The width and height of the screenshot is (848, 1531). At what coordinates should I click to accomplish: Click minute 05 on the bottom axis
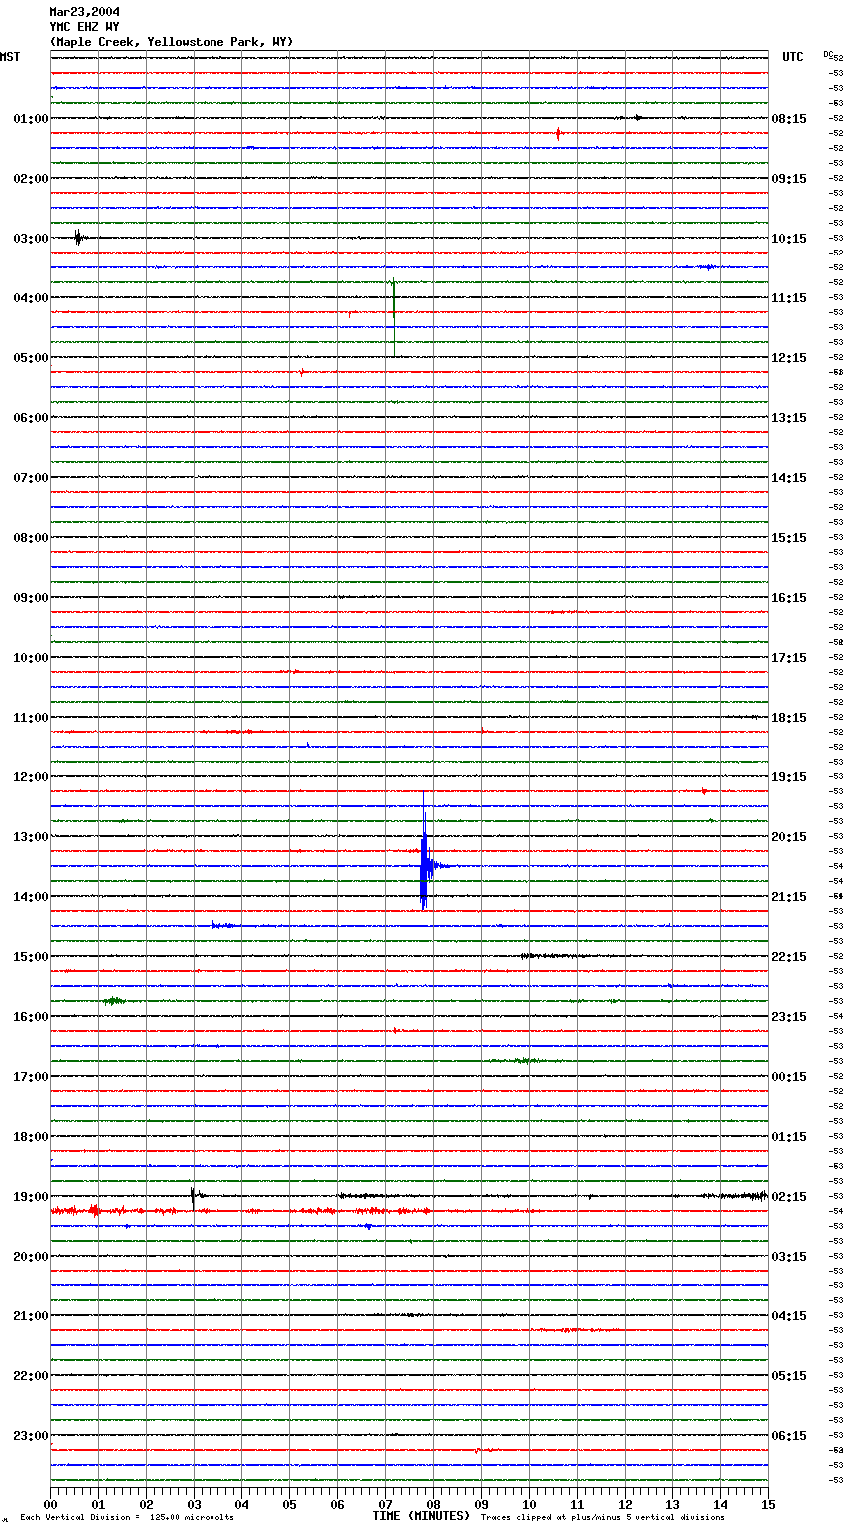click(289, 1504)
